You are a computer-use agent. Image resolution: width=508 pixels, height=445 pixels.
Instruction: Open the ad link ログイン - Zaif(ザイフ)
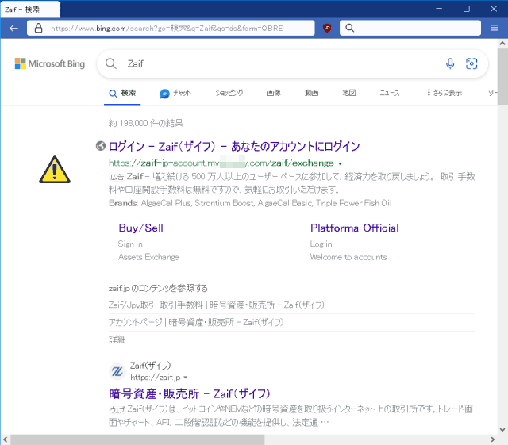[234, 147]
